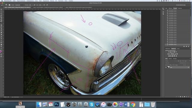Switch to the Контуры tab
This screenshot has width=192, height=108.
[175, 58]
